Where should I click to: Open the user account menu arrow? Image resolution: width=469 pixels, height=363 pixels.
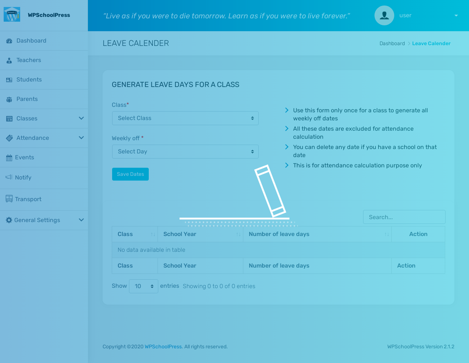(456, 15)
